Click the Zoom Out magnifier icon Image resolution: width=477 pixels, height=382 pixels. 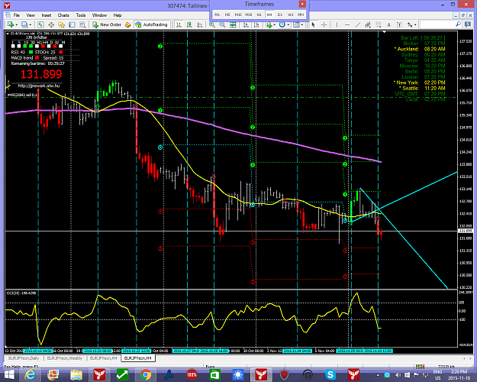[222, 24]
